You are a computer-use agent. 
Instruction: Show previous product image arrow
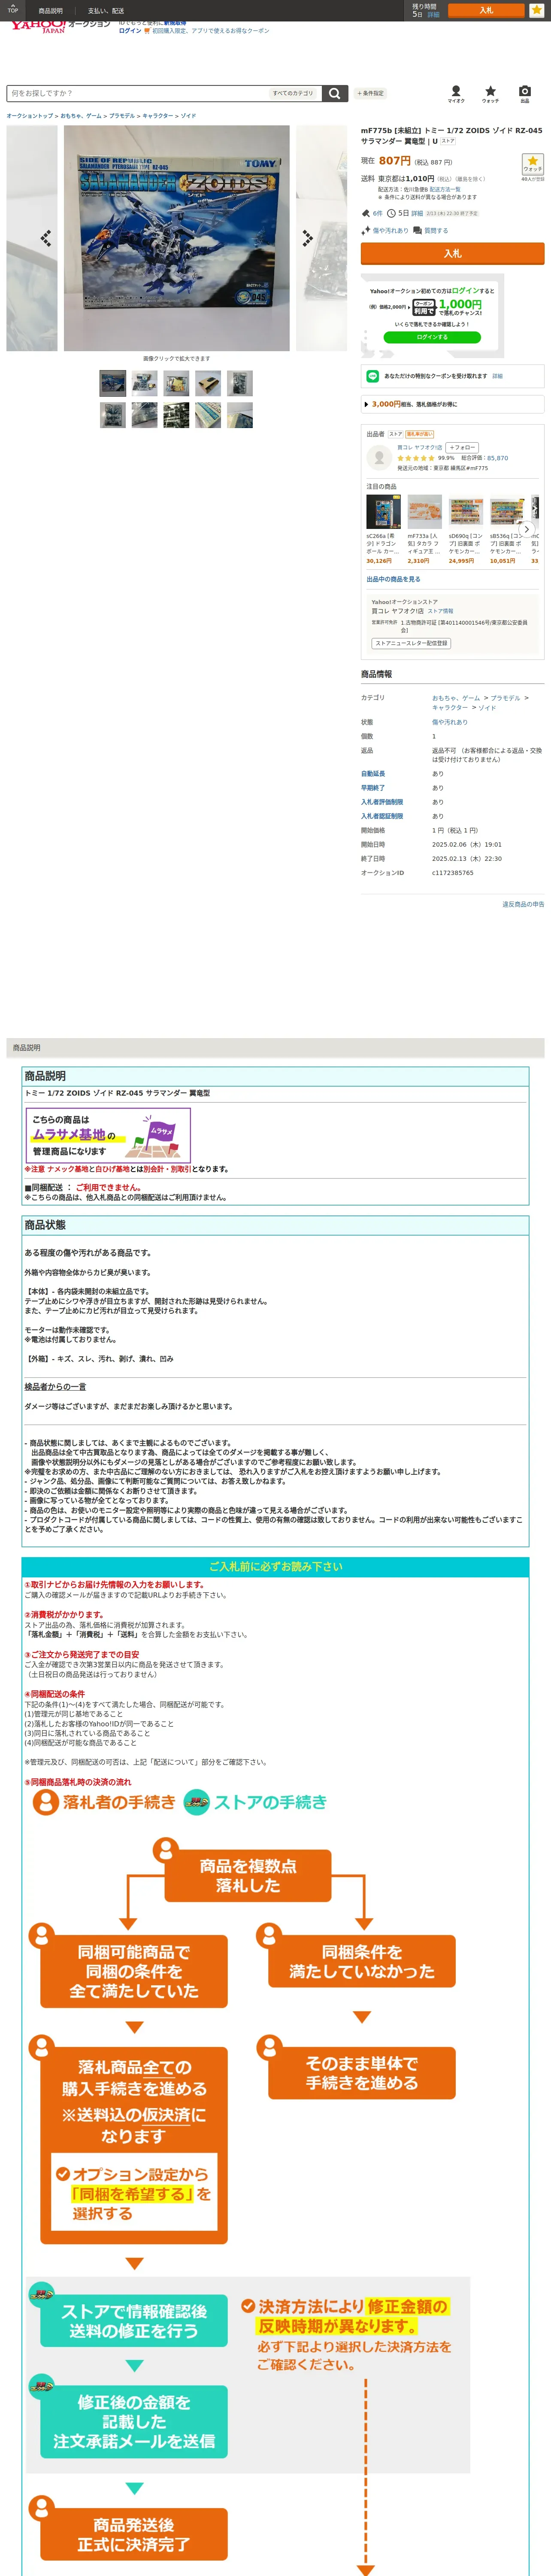(x=45, y=238)
